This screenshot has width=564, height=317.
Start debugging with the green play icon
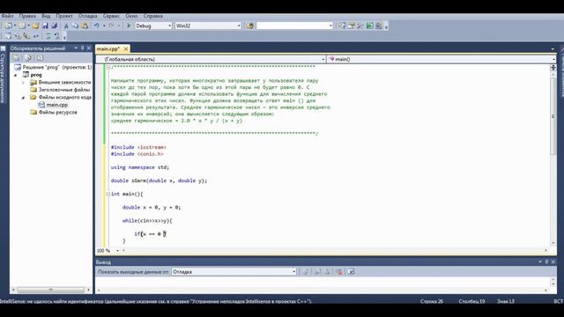tap(129, 26)
